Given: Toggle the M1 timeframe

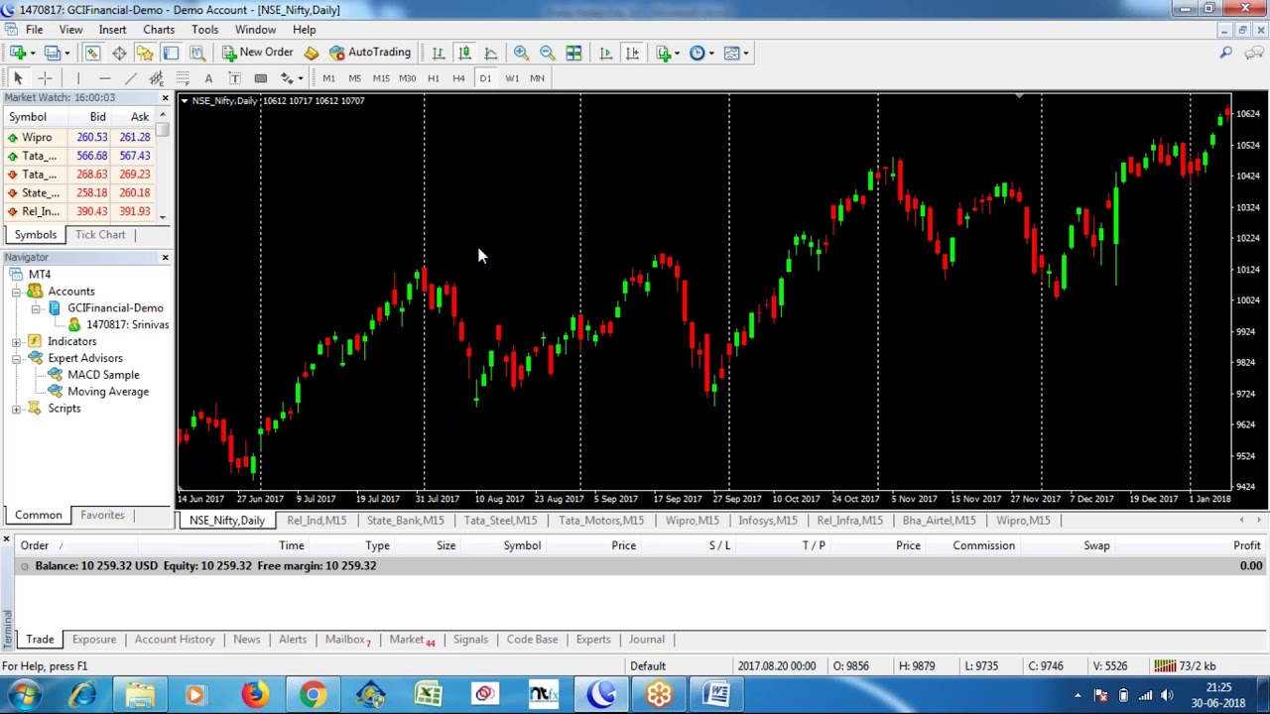Looking at the screenshot, I should [x=328, y=78].
